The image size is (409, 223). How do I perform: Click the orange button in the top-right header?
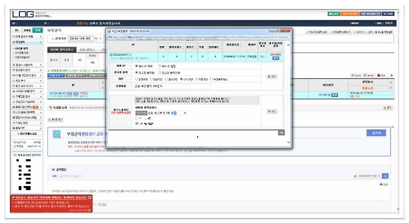(x=350, y=14)
